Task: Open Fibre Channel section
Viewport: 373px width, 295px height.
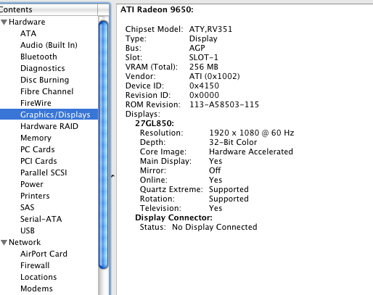Action: pyautogui.click(x=47, y=91)
